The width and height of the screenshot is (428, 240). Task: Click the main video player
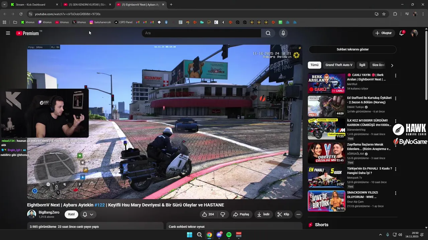point(165,122)
